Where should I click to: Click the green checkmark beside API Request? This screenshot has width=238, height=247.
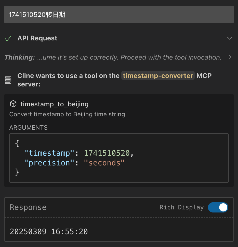pos(8,38)
